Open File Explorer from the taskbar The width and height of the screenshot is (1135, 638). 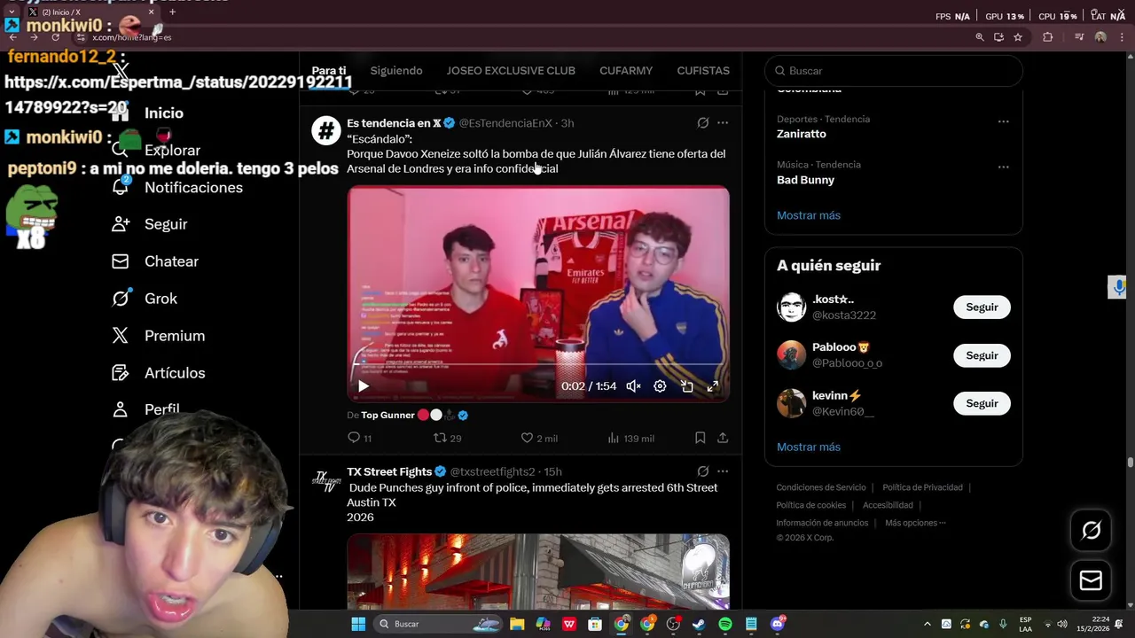tap(517, 624)
